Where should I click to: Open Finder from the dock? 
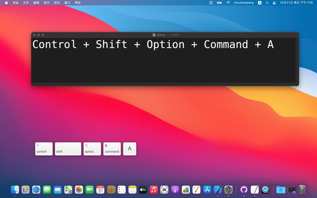click(15, 190)
